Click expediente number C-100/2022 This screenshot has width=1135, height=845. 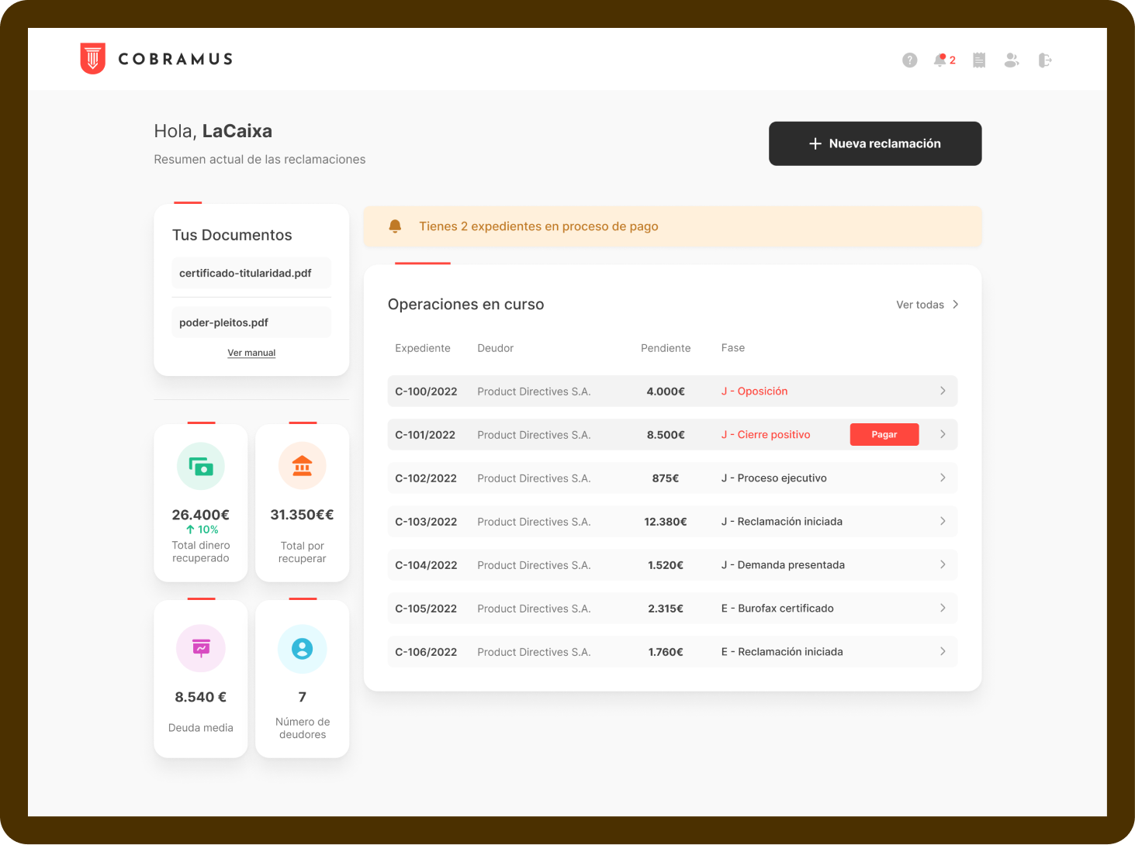(x=426, y=391)
